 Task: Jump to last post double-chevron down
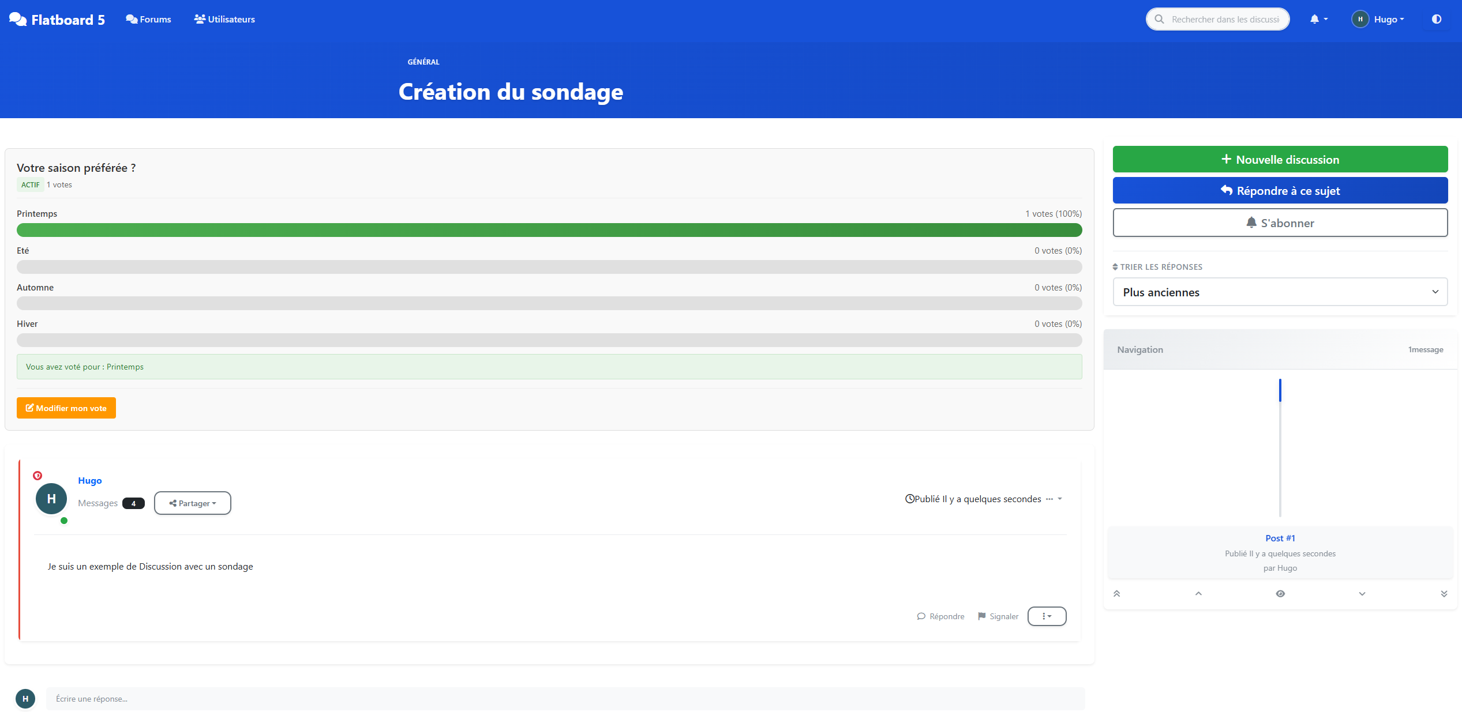[x=1444, y=594]
